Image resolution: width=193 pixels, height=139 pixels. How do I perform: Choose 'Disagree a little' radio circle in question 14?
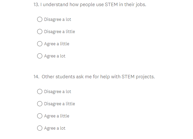point(40,104)
